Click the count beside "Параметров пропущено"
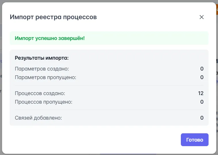The image size is (218, 155). (x=202, y=77)
